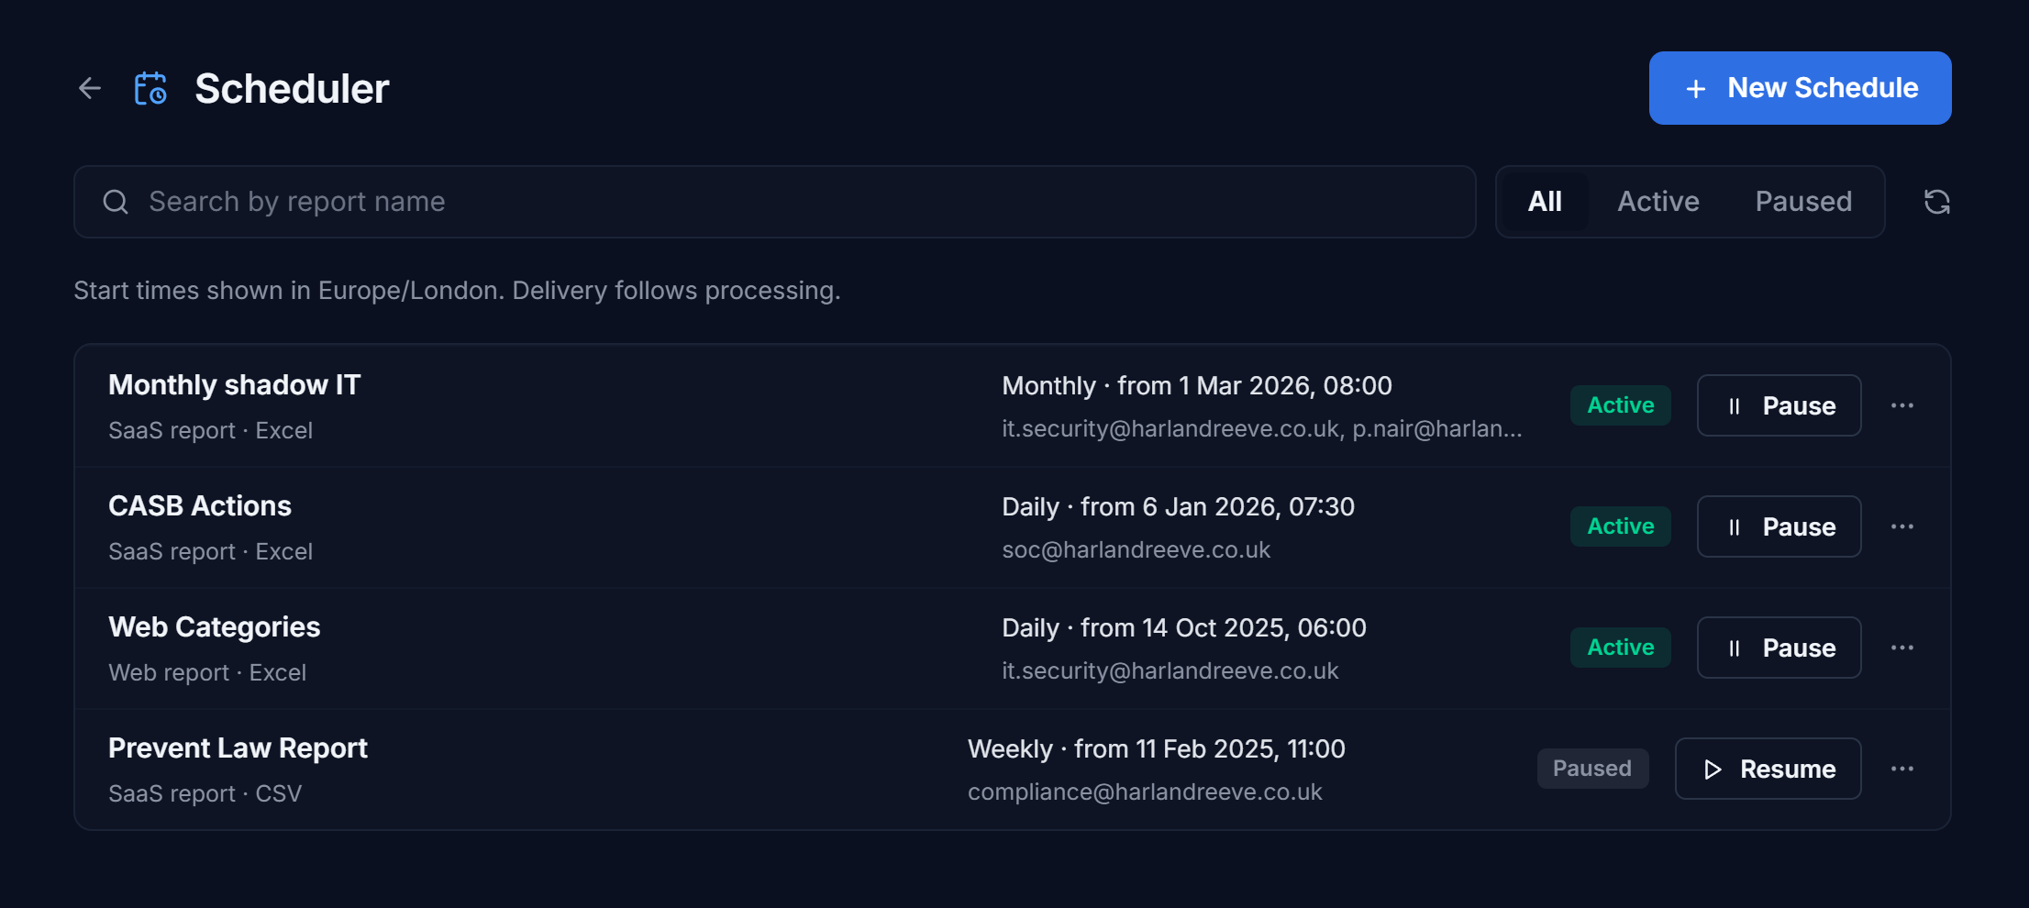Click the search magnifier icon
The width and height of the screenshot is (2029, 908).
coord(116,202)
